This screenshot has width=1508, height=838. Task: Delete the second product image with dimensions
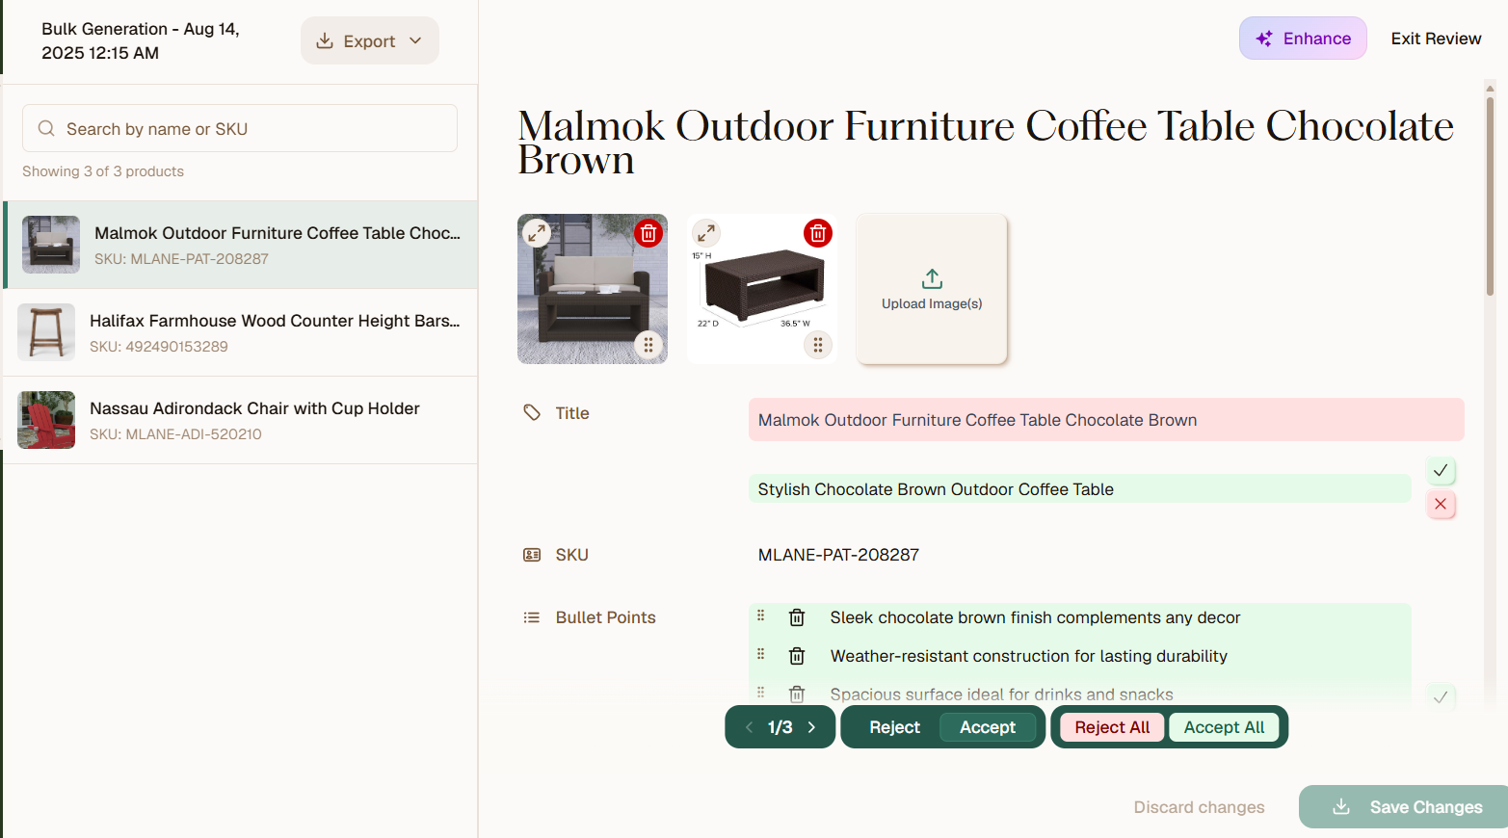click(x=818, y=233)
